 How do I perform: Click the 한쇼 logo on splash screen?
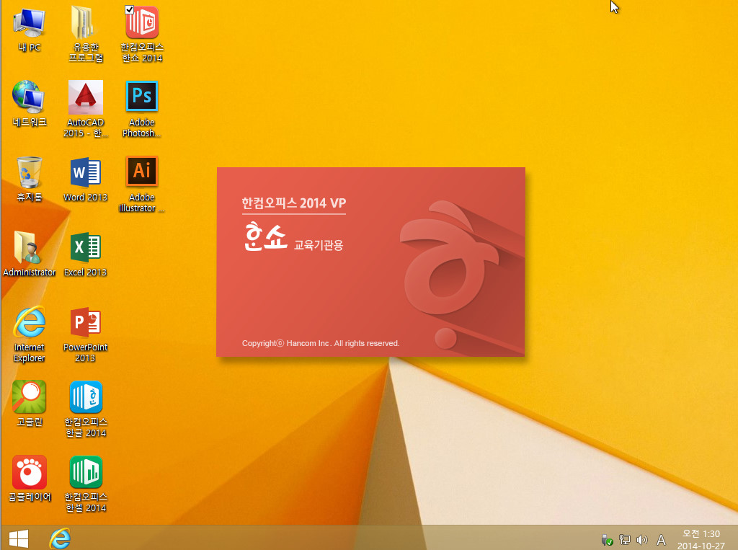pos(265,236)
